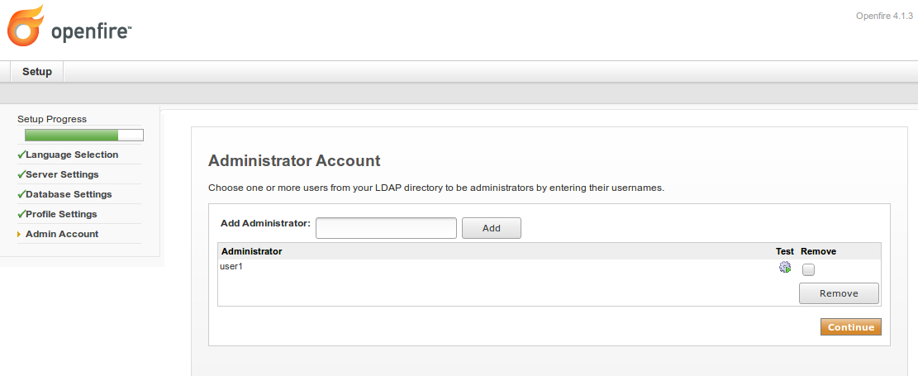Image resolution: width=918 pixels, height=376 pixels.
Task: Open Database Settings step
Action: point(69,194)
